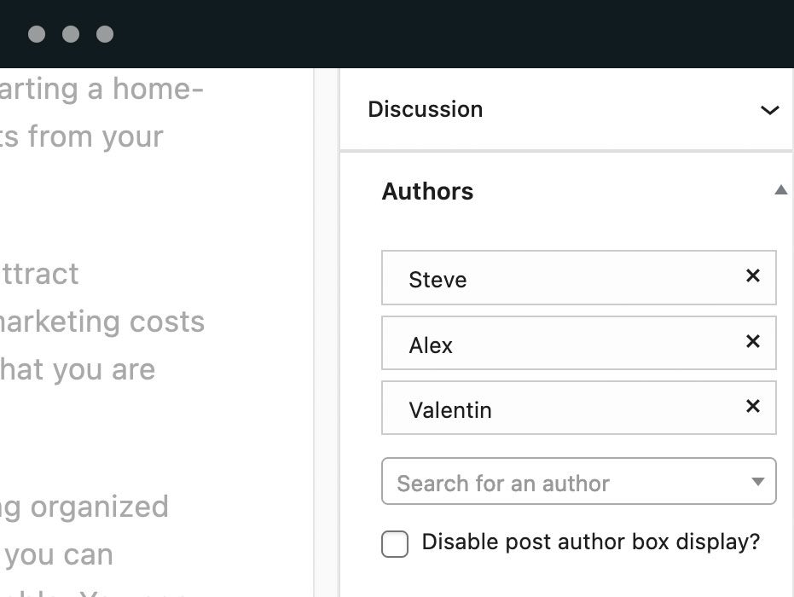Remove Alex from the authors list

pyautogui.click(x=752, y=342)
